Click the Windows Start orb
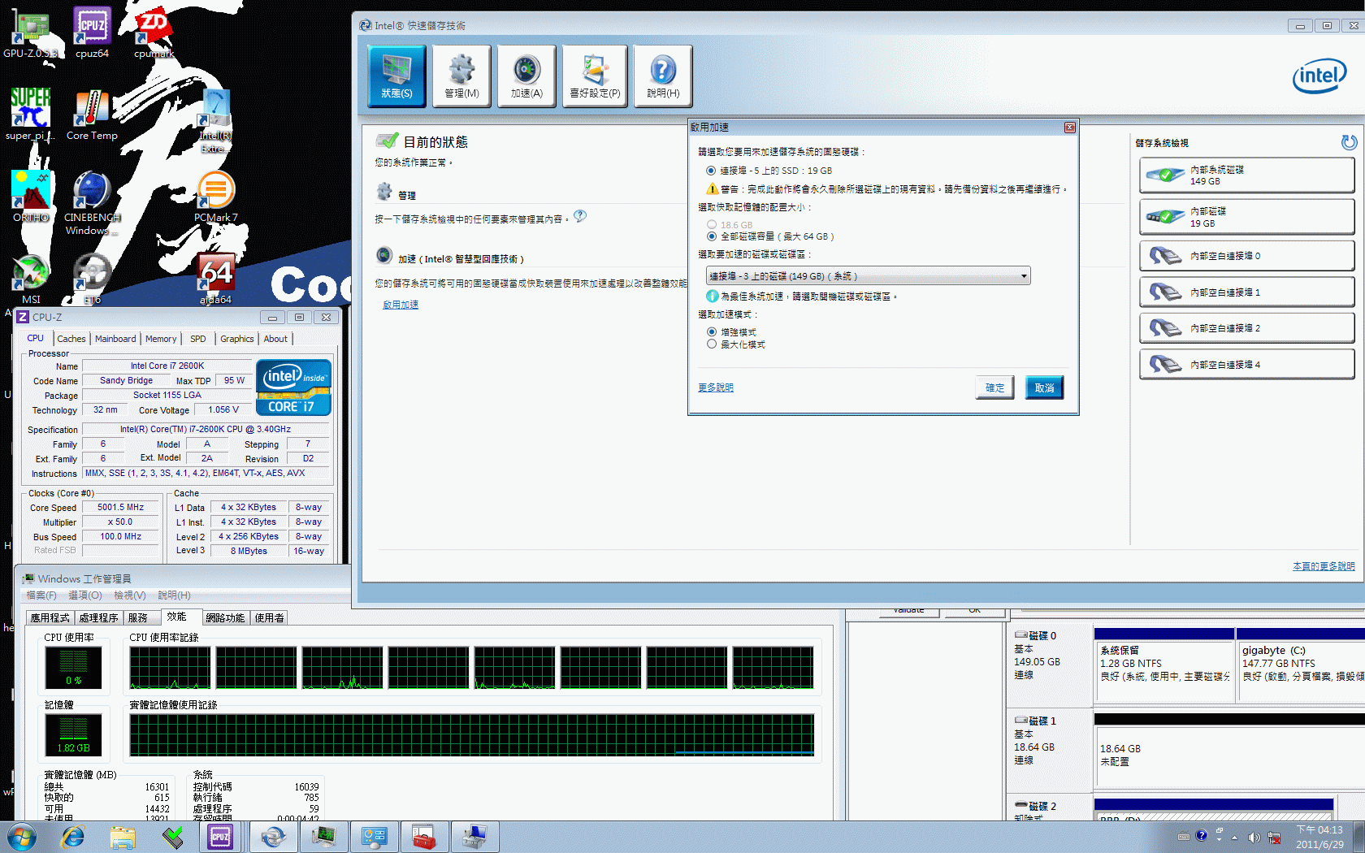The height and width of the screenshot is (853, 1365). [x=20, y=837]
